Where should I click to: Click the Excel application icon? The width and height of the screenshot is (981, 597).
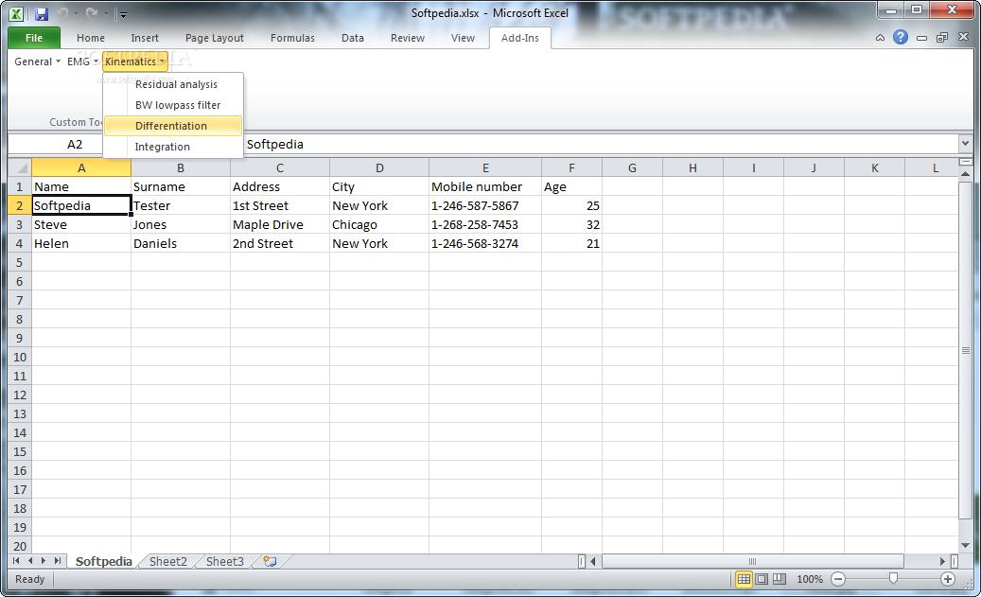coord(16,14)
